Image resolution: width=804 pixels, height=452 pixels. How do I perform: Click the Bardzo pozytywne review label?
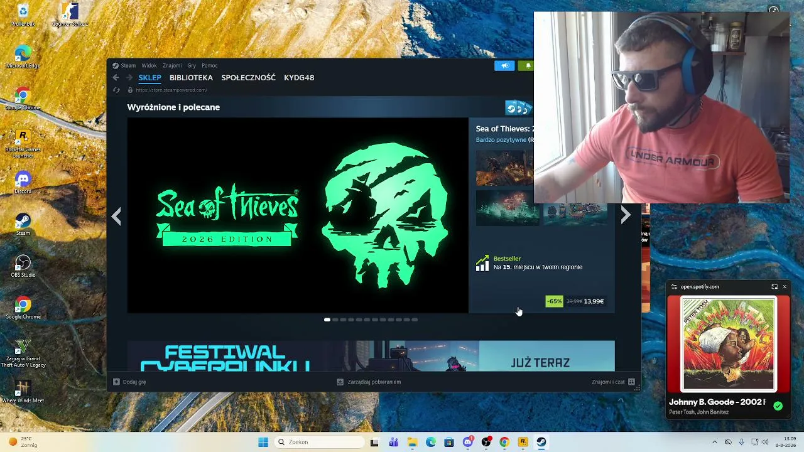501,140
